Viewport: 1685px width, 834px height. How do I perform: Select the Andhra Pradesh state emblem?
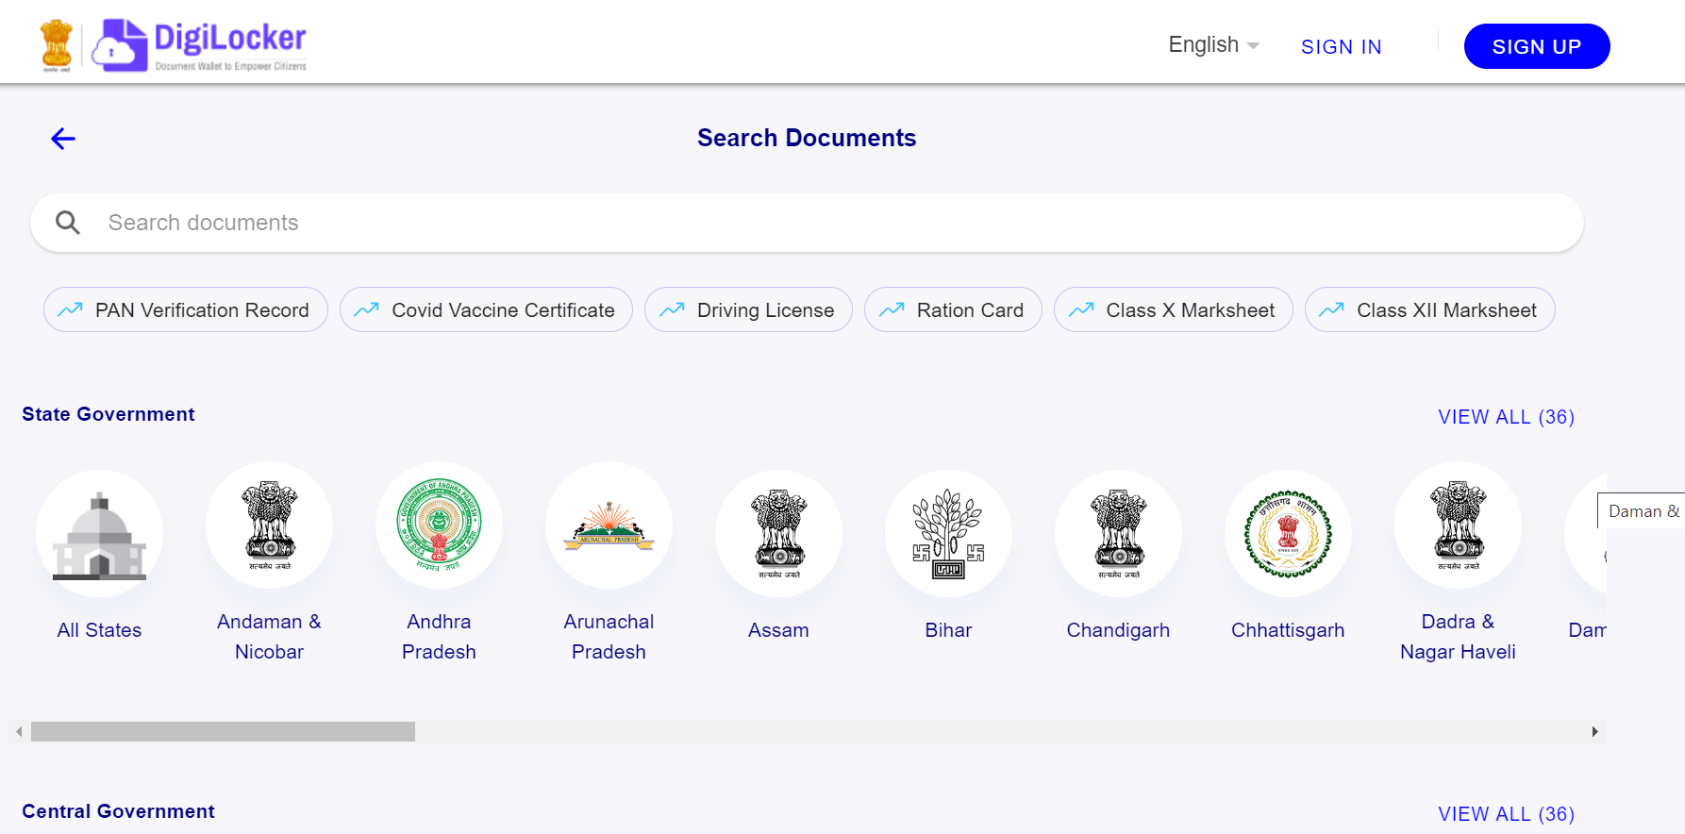coord(439,525)
